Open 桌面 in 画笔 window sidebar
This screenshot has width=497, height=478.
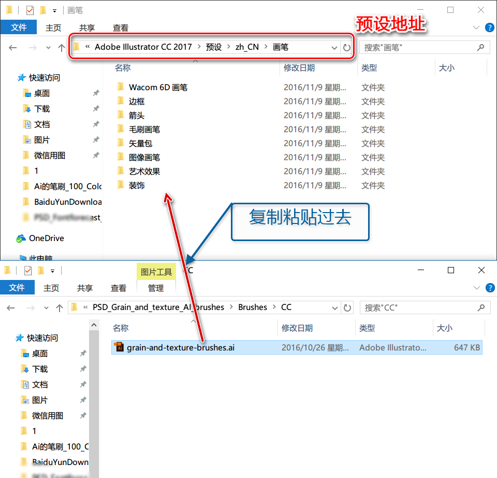point(42,93)
